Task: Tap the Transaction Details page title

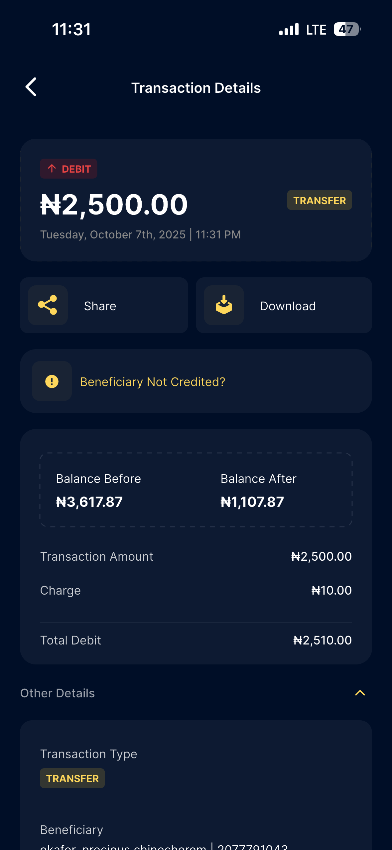Action: click(x=196, y=88)
